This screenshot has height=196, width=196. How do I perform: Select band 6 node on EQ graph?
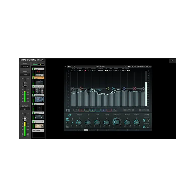click(135, 89)
